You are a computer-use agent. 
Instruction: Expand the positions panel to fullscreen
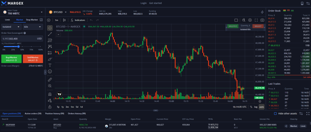click(x=308, y=113)
